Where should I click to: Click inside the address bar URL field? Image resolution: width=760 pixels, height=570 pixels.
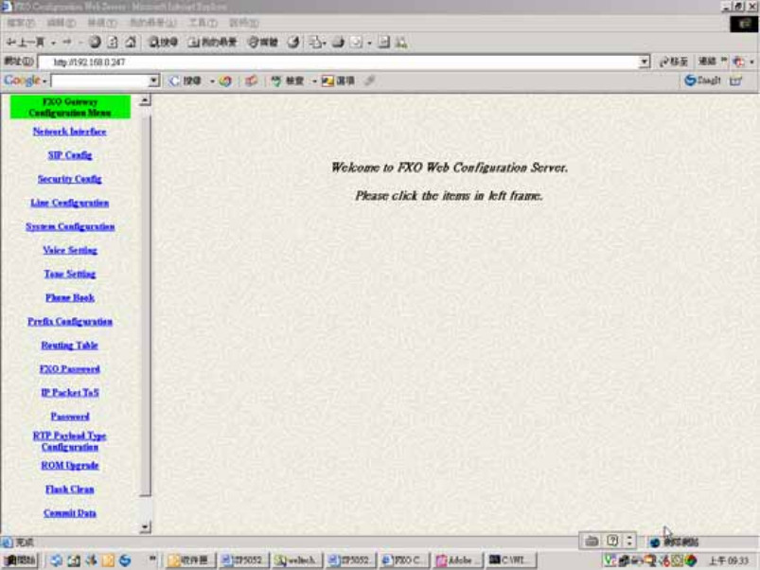pos(338,62)
